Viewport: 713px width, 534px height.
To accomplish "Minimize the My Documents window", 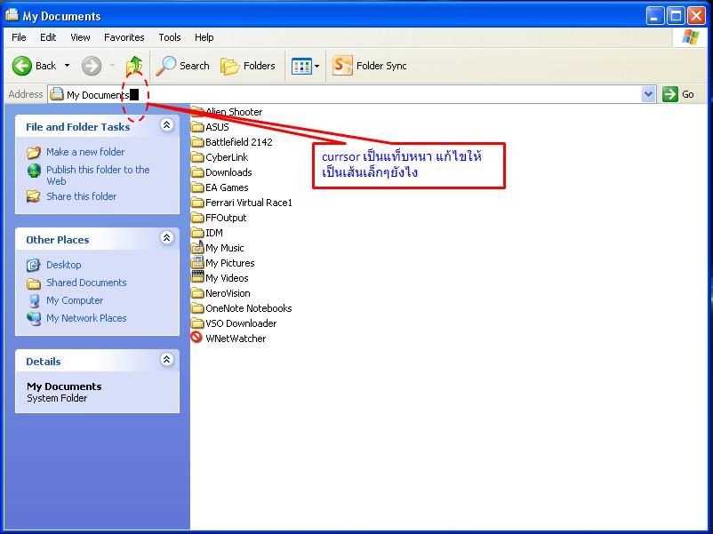I will pos(655,16).
